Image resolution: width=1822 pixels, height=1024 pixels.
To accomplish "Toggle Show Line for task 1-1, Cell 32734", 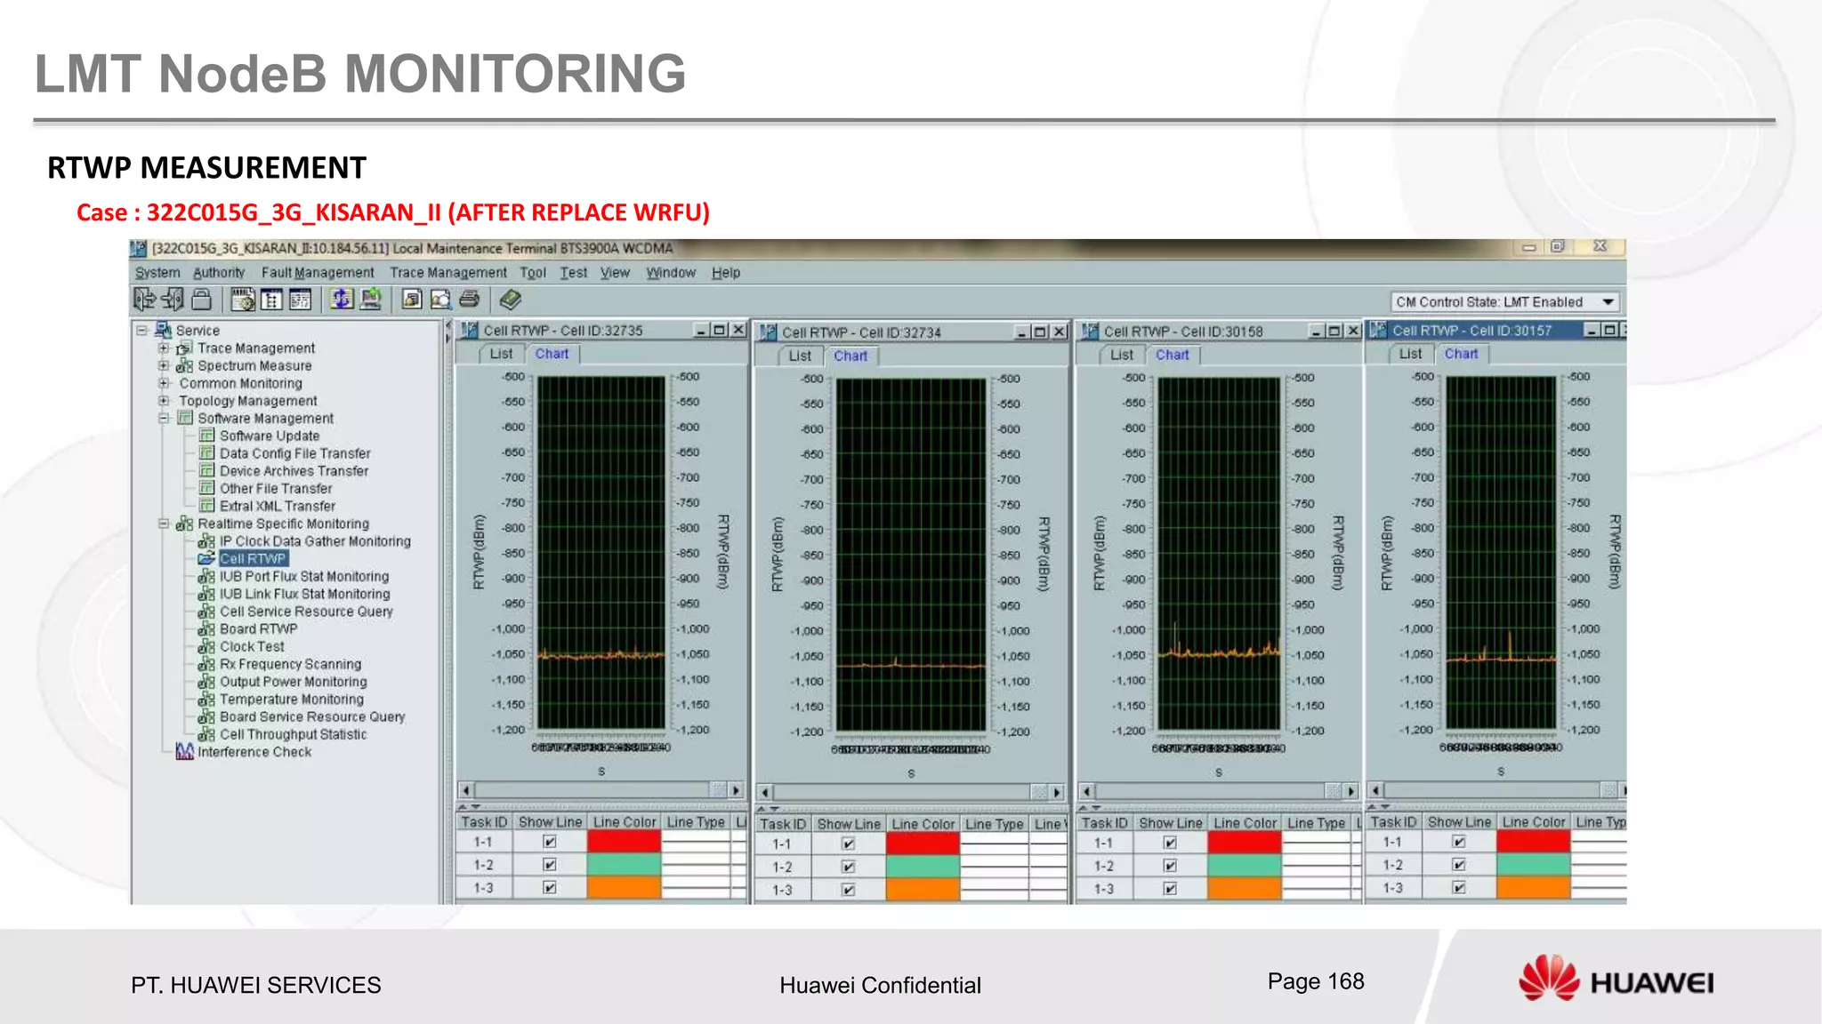I will point(849,844).
